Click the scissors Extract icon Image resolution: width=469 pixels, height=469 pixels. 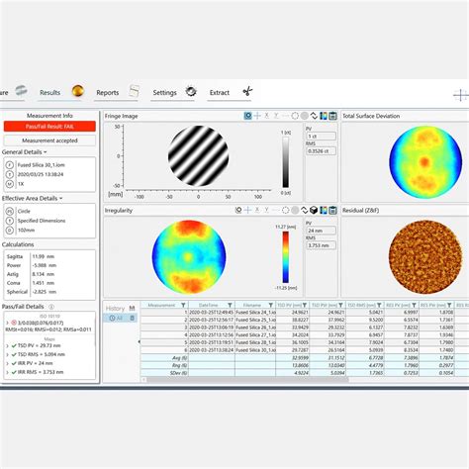(x=247, y=91)
